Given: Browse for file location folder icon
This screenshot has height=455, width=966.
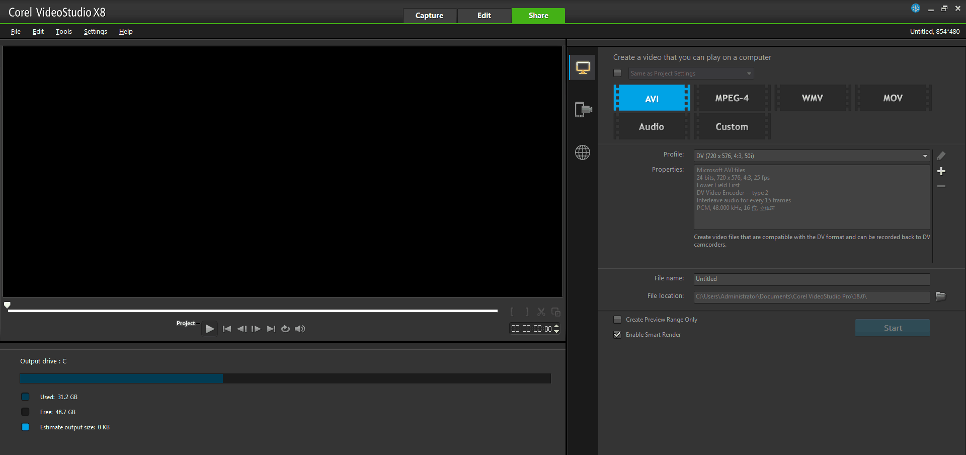Looking at the screenshot, I should 940,296.
